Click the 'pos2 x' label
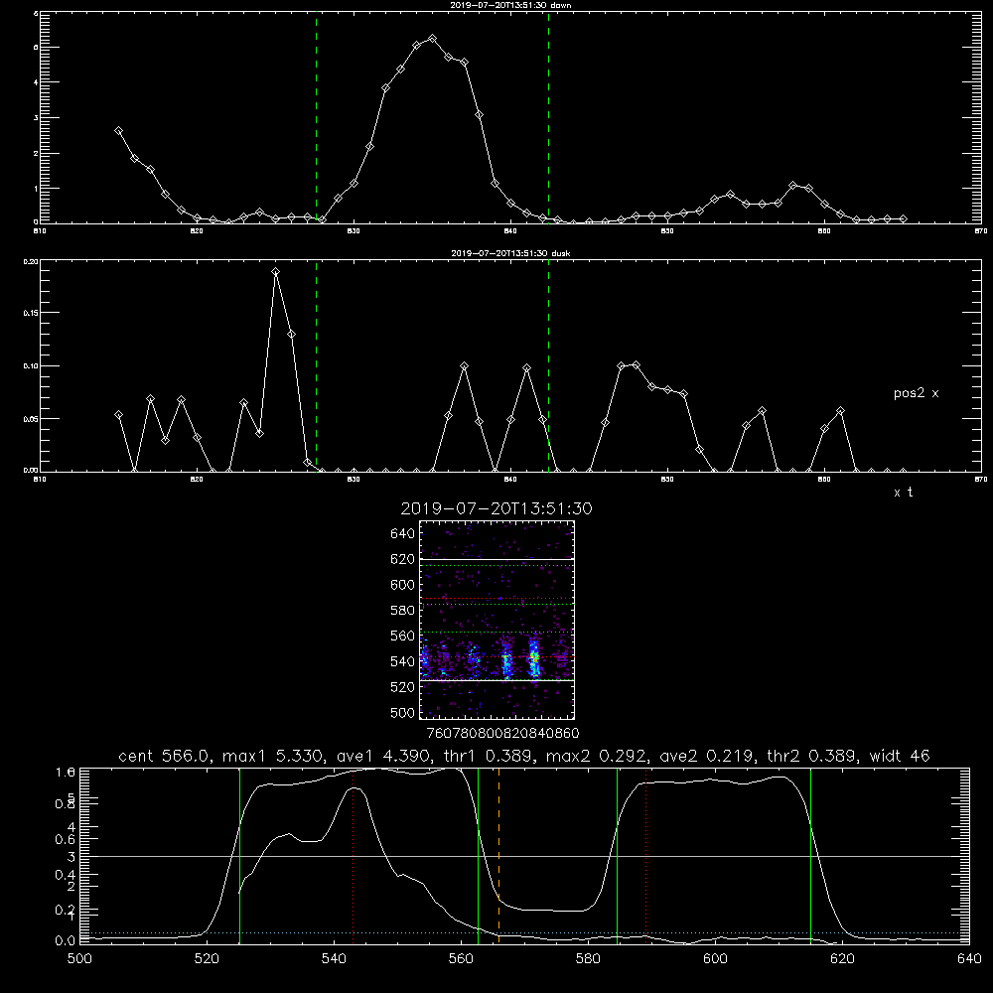The width and height of the screenshot is (993, 993). tap(916, 393)
